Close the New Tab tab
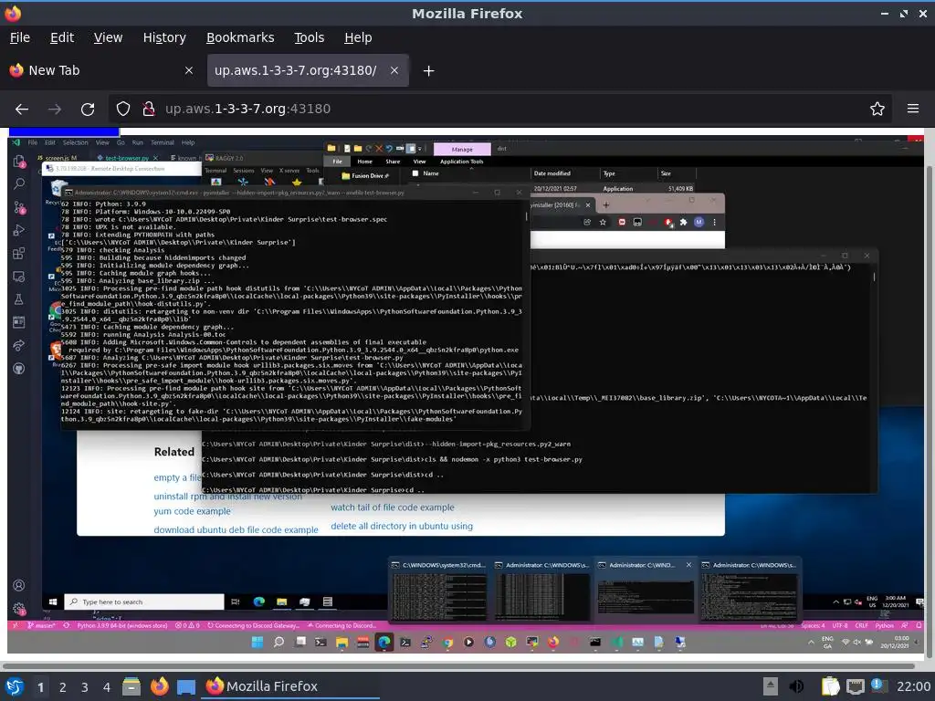 pos(189,70)
